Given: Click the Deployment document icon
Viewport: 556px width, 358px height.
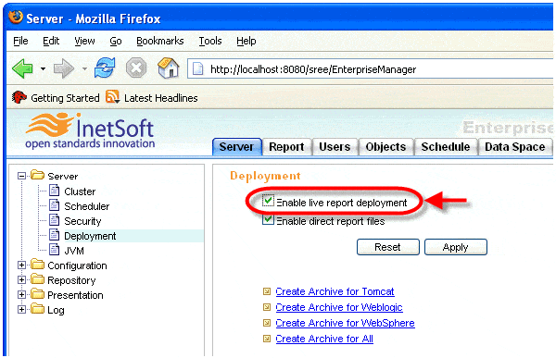Looking at the screenshot, I should click(x=55, y=235).
